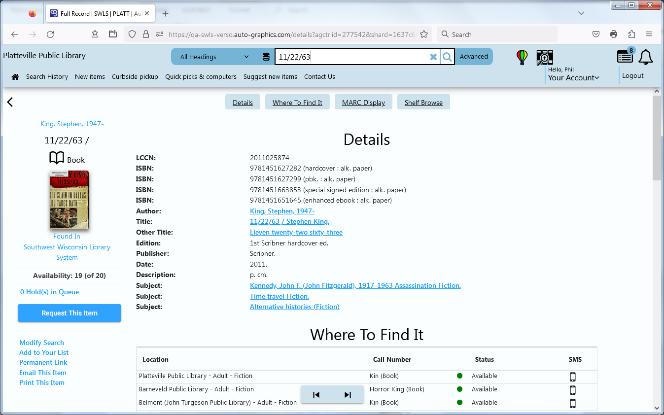Image resolution: width=664 pixels, height=415 pixels.
Task: Jump to last record button
Action: (348, 394)
